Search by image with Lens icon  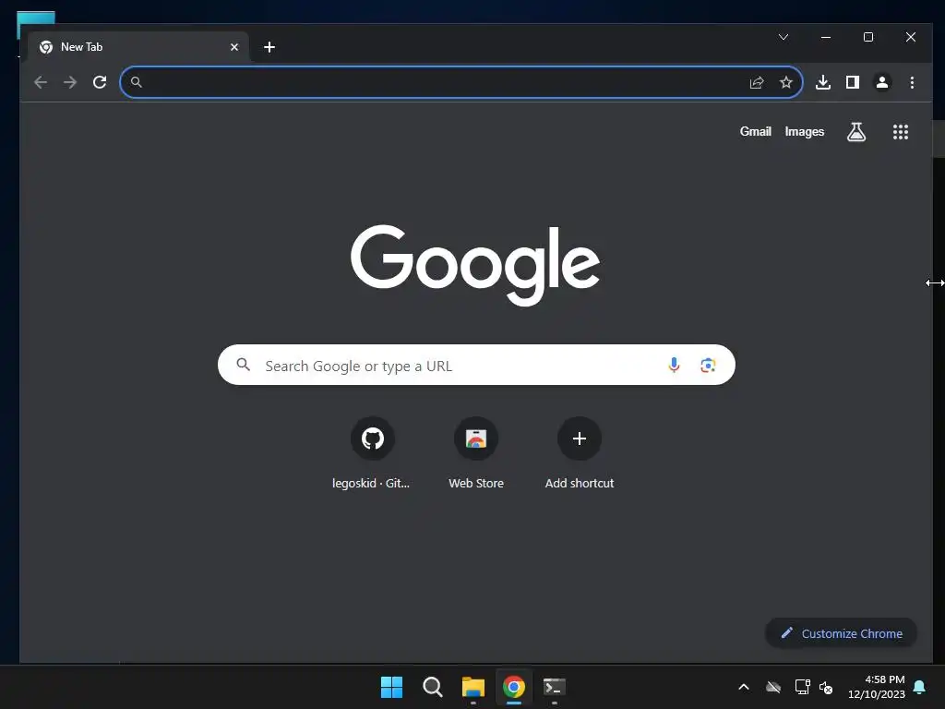click(708, 365)
